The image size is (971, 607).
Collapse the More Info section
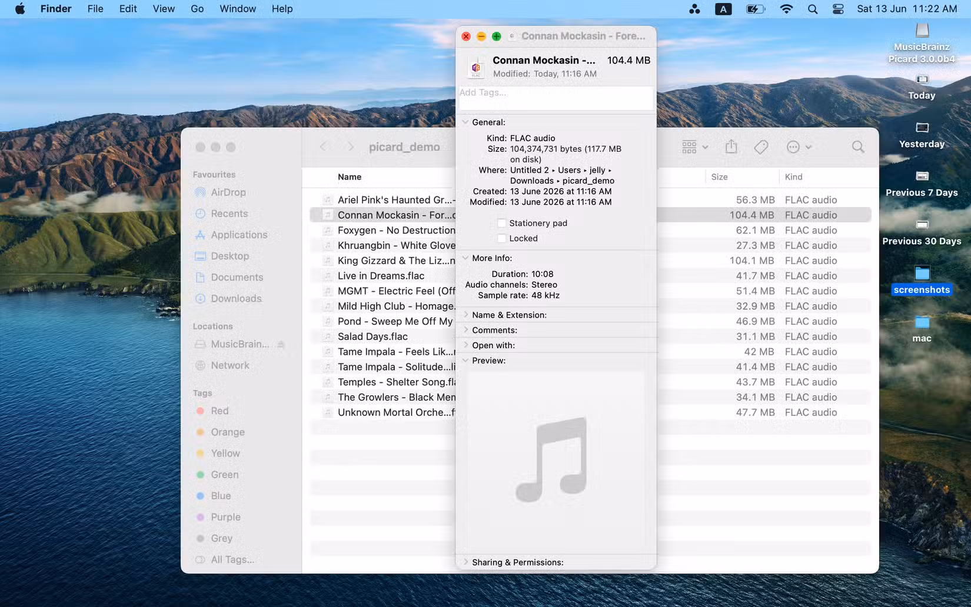pos(465,258)
